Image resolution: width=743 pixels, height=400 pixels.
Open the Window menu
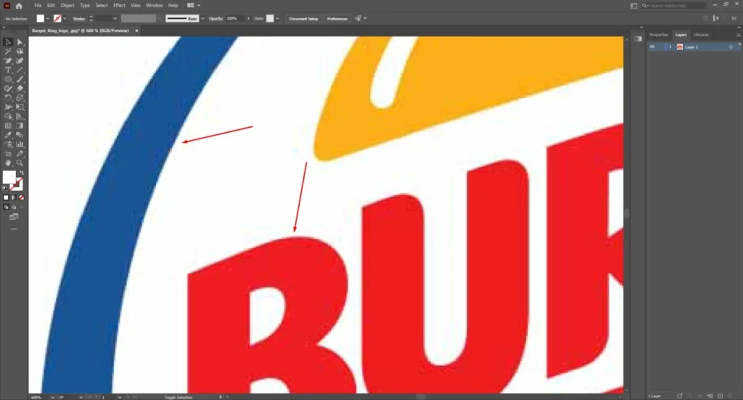(154, 5)
